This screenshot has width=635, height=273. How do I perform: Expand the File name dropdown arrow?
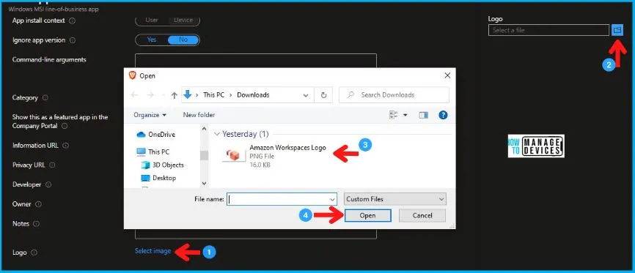click(x=332, y=199)
